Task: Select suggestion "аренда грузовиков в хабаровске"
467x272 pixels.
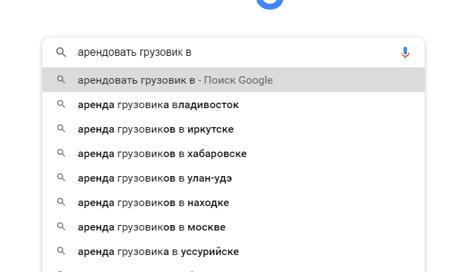Action: (x=162, y=154)
